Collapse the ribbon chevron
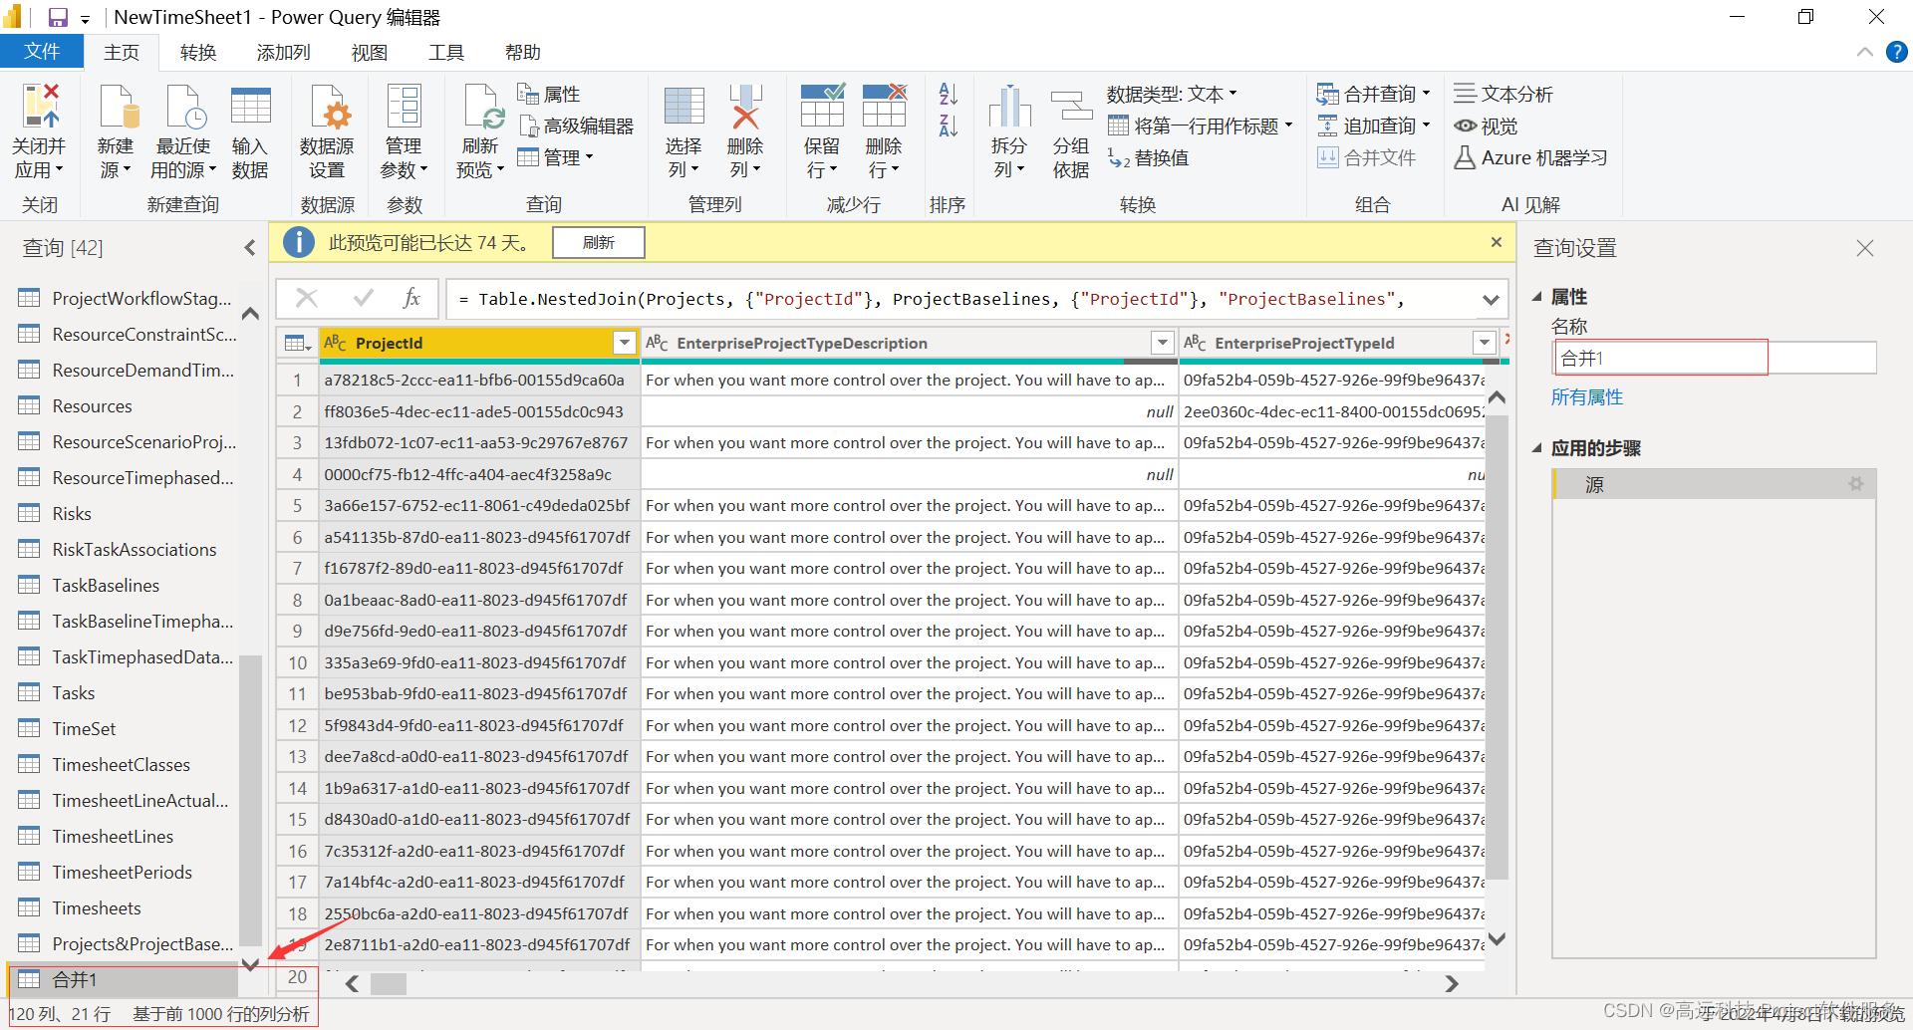Viewport: 1913px width, 1030px height. (1865, 52)
